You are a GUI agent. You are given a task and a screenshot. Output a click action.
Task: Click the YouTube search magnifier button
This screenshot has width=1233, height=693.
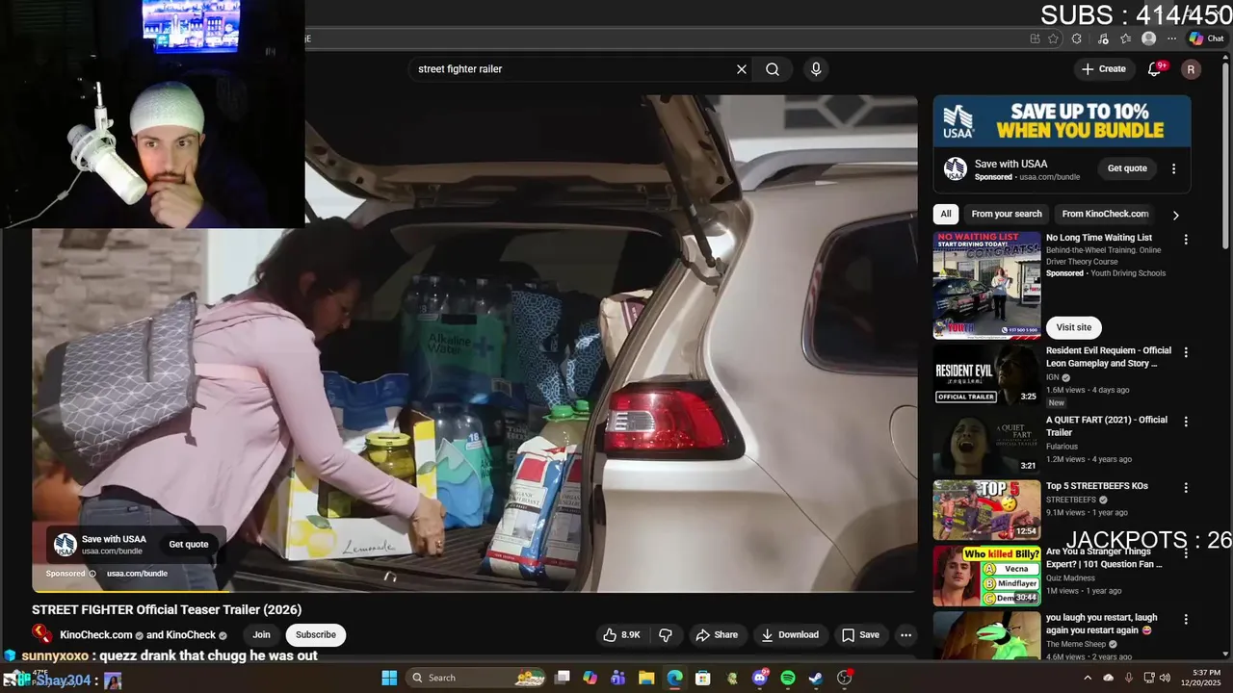tap(773, 69)
